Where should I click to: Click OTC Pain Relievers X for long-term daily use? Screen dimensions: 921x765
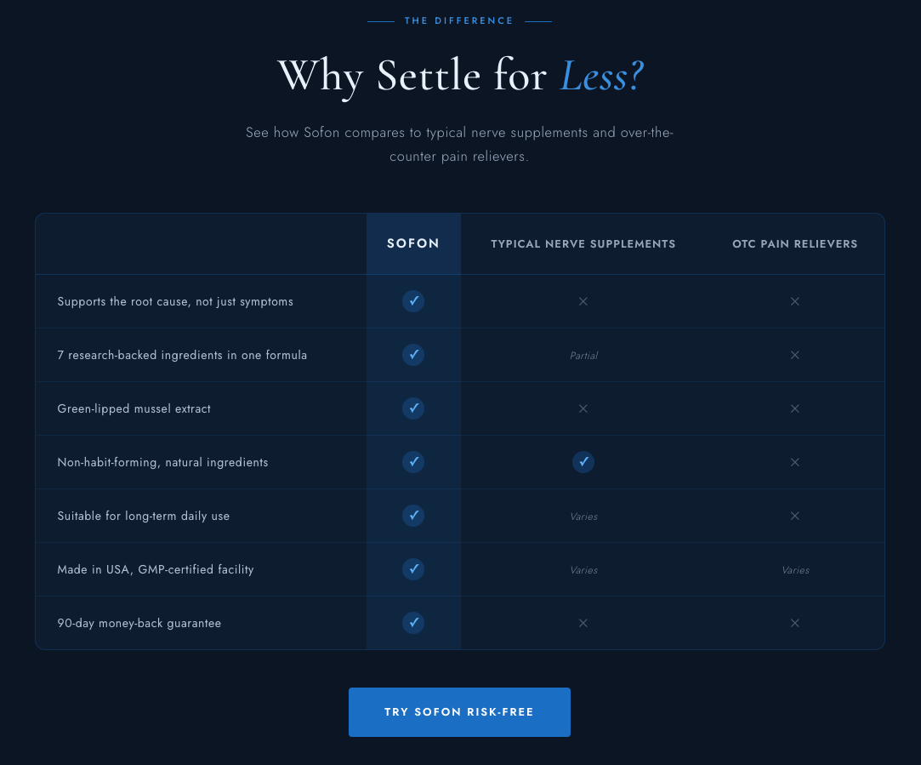[x=795, y=516]
